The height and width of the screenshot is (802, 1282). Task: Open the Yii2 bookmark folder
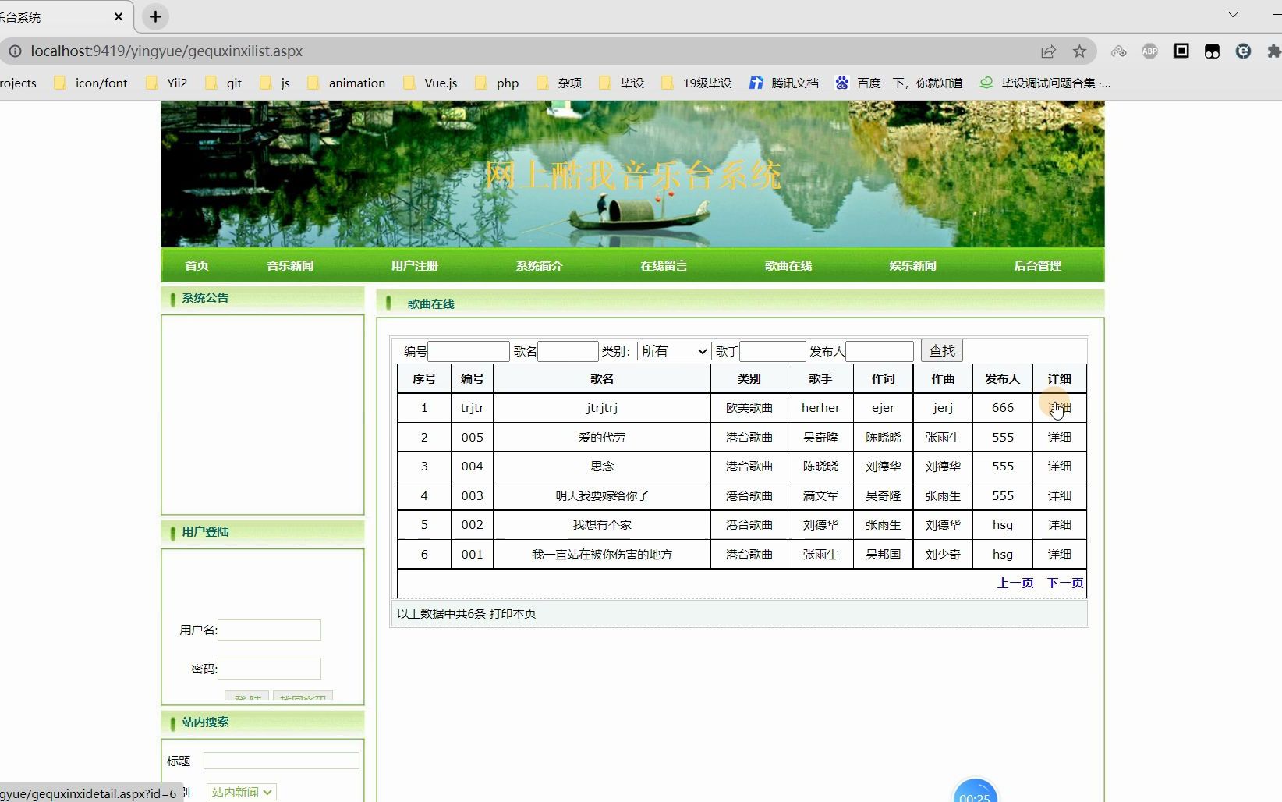[x=167, y=83]
